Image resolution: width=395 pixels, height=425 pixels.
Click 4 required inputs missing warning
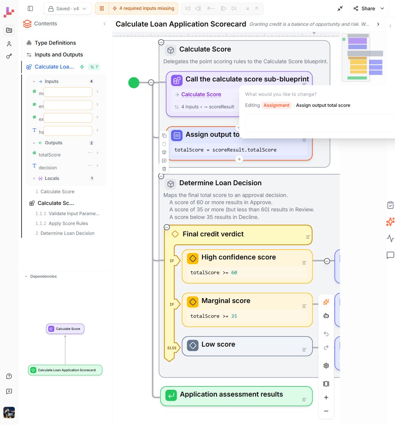144,8
